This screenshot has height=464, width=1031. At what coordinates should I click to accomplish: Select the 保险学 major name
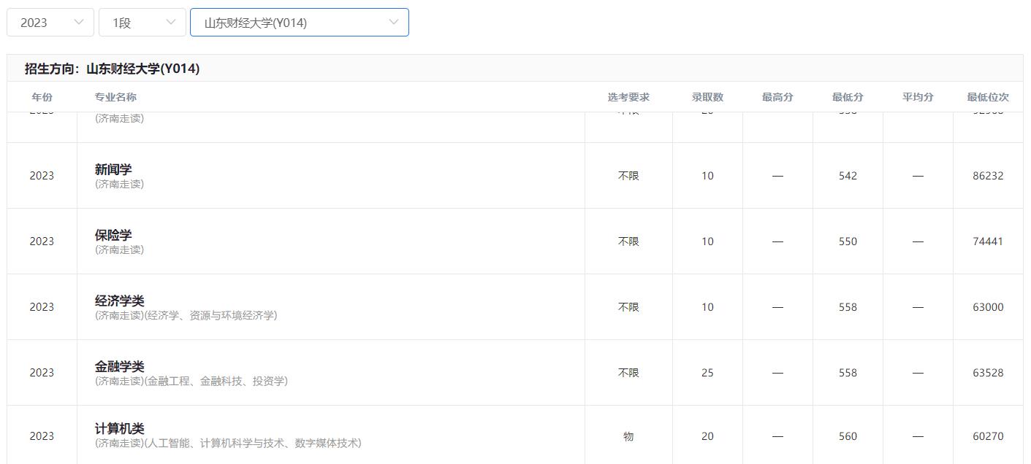113,235
